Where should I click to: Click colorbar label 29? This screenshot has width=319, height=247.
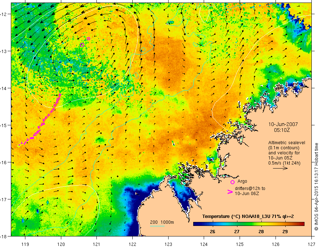coord(285,231)
